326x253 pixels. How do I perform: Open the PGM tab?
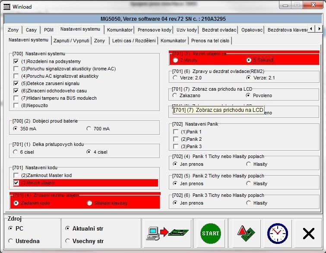coord(49,30)
